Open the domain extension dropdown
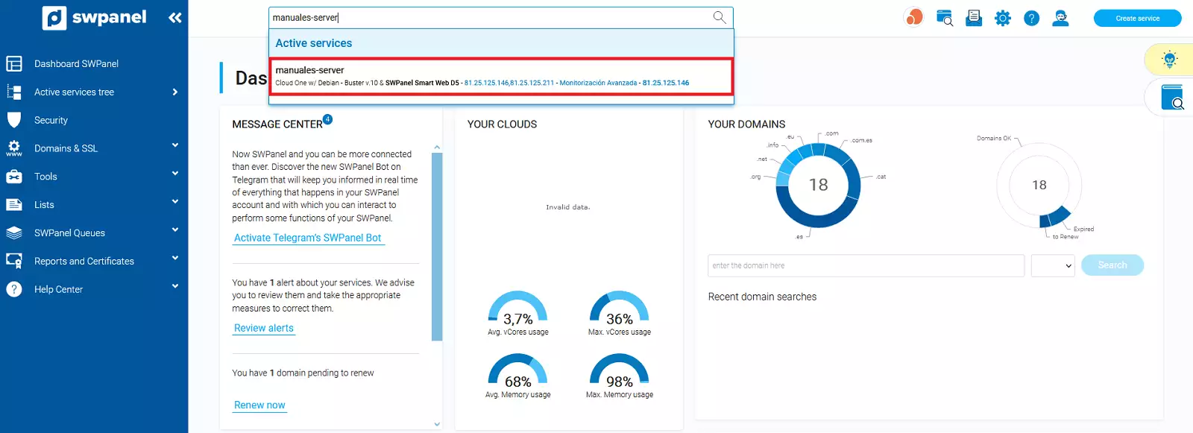The height and width of the screenshot is (433, 1193). point(1052,265)
